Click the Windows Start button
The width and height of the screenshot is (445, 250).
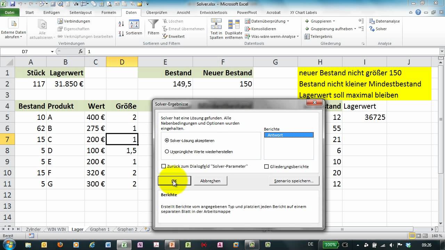(x=8, y=244)
